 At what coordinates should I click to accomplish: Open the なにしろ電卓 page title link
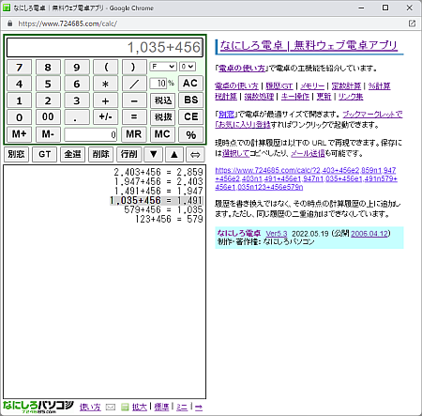309,46
